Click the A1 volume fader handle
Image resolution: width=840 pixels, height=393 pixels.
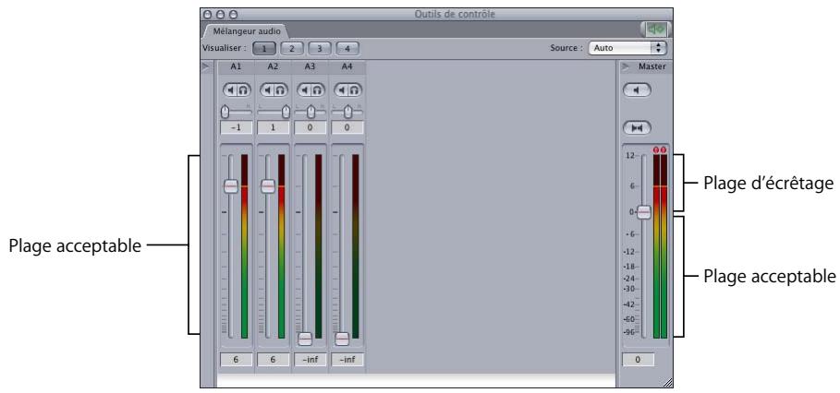[x=230, y=186]
